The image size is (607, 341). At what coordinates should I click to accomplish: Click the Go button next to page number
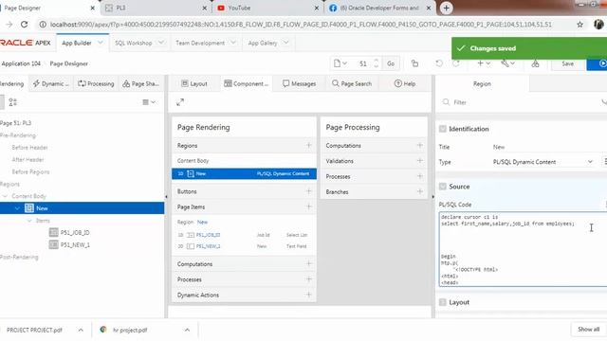tap(391, 63)
